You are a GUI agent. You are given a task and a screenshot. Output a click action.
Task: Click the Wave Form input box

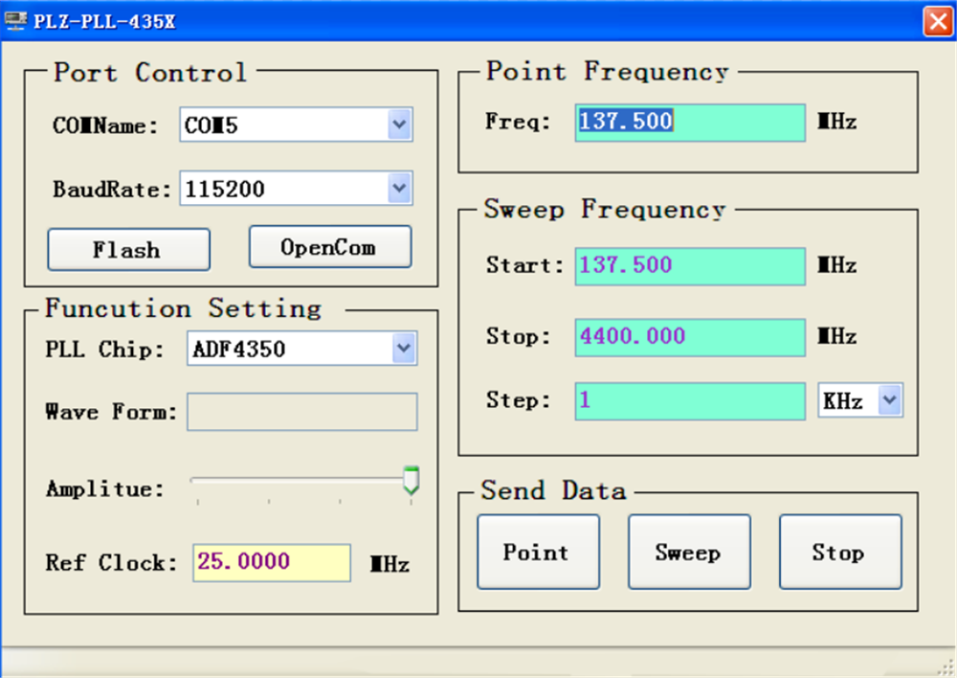[x=301, y=412]
